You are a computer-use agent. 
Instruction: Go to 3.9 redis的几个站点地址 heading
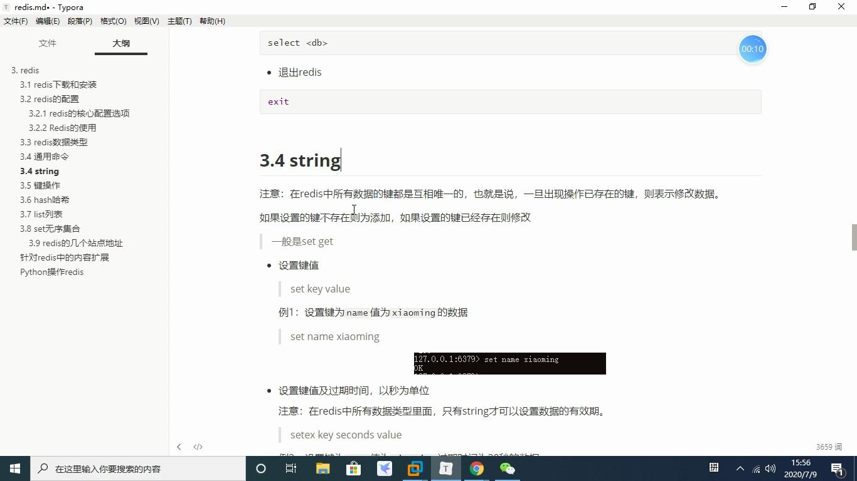[x=76, y=243]
